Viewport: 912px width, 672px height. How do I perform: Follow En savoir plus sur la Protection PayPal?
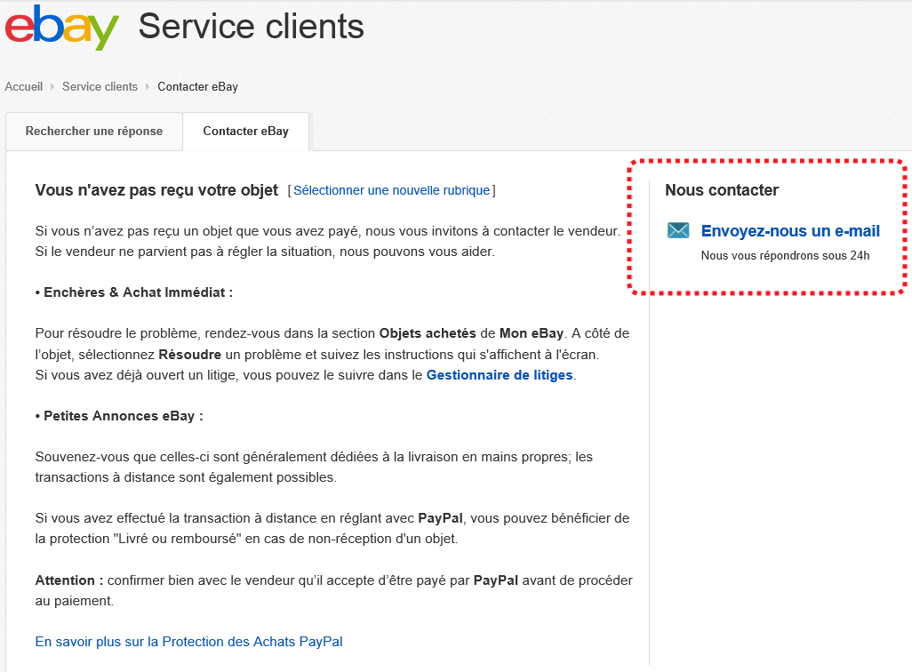click(189, 642)
